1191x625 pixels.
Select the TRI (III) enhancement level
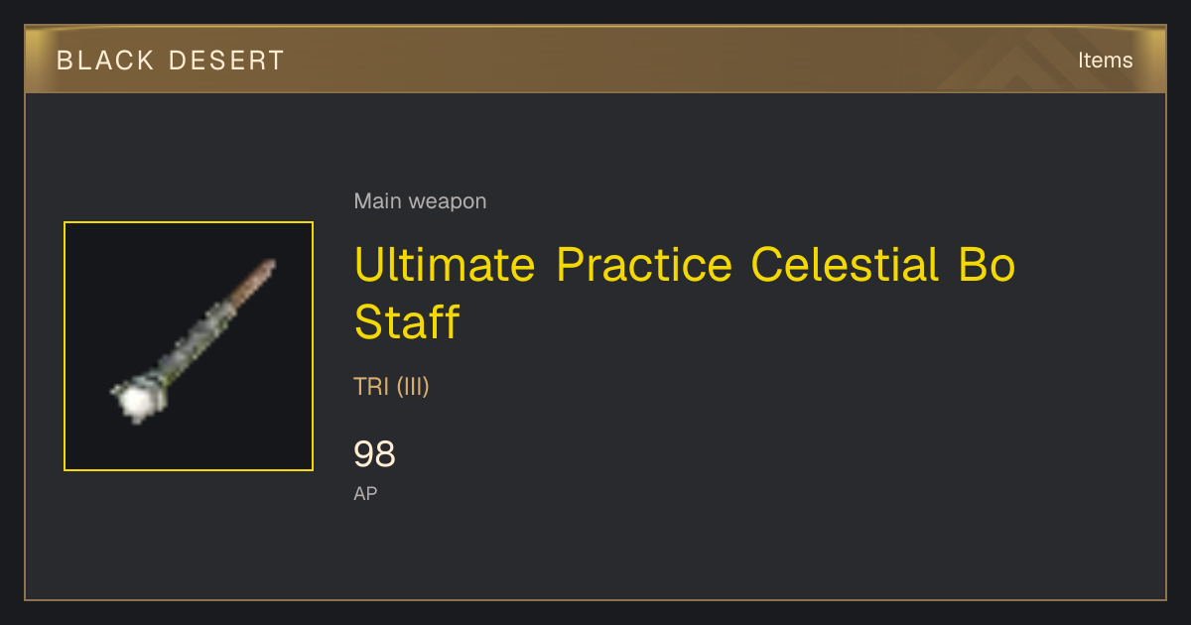click(391, 386)
